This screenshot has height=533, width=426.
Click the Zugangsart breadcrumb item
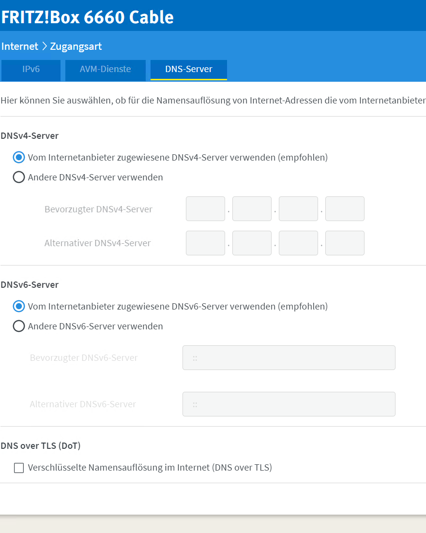click(76, 46)
